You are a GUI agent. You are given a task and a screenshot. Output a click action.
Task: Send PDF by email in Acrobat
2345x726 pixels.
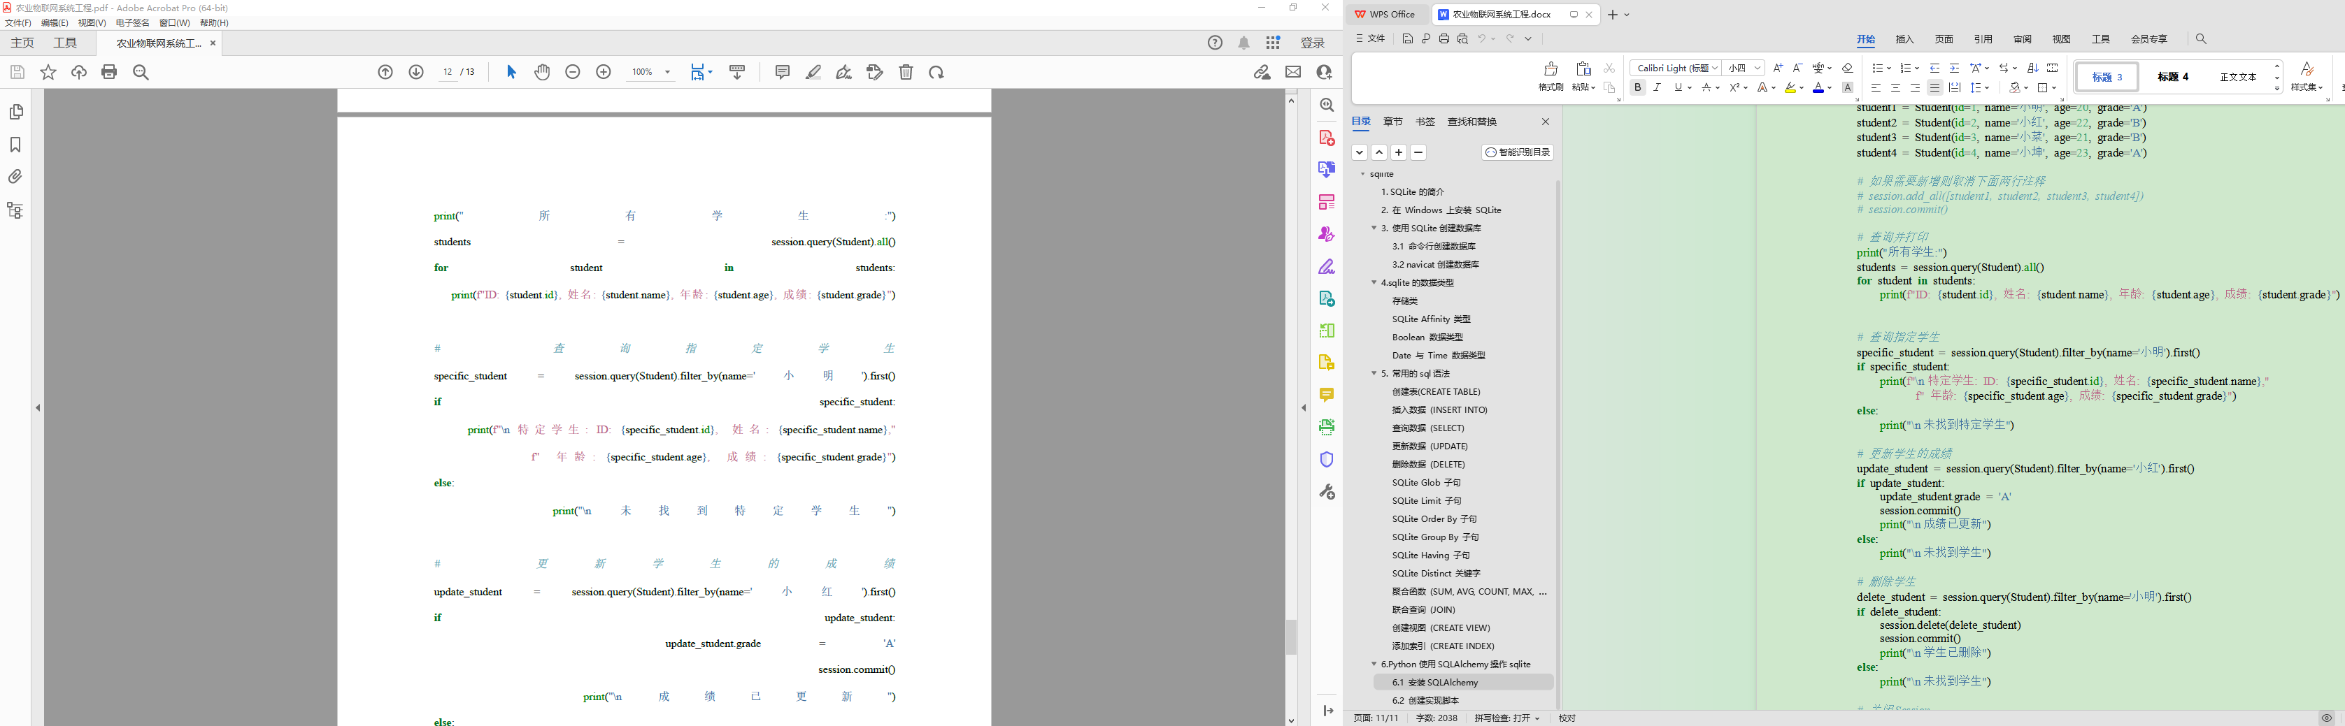[1292, 72]
